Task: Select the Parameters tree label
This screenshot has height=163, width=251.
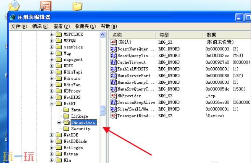Action: pyautogui.click(x=84, y=122)
